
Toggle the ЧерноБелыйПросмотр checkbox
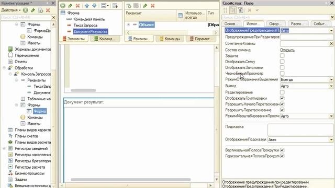(x=282, y=73)
